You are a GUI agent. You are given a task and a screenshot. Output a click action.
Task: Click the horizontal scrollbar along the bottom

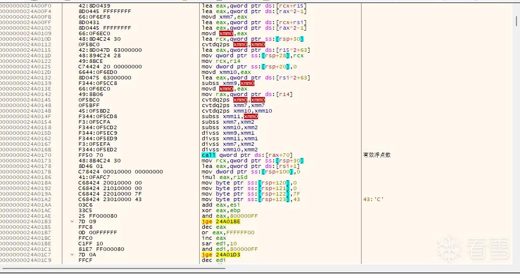pyautogui.click(x=113, y=268)
